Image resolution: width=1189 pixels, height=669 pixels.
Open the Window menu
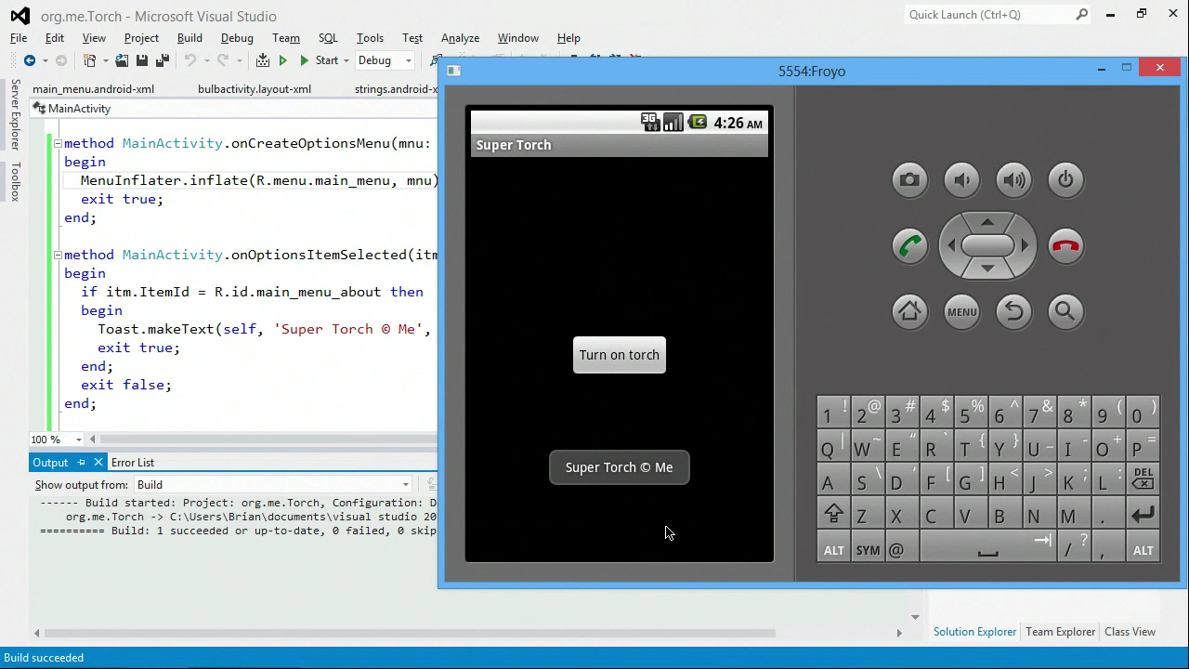coord(517,38)
